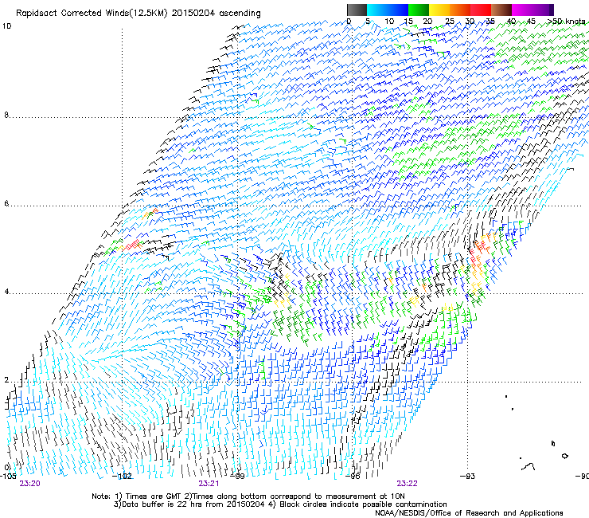The width and height of the screenshot is (589, 518).
Task: Click the latitude label '6'
Action: click(x=6, y=203)
